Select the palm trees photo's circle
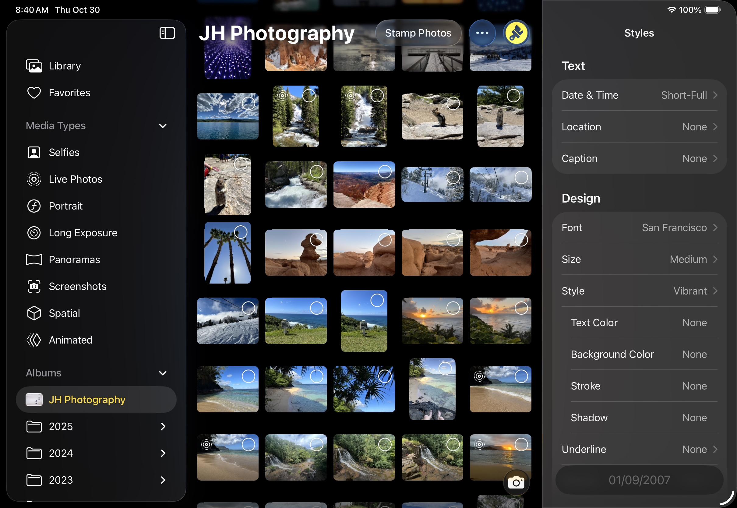Viewport: 737px width, 508px height. (241, 232)
